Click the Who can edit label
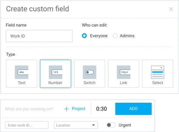 [95, 25]
